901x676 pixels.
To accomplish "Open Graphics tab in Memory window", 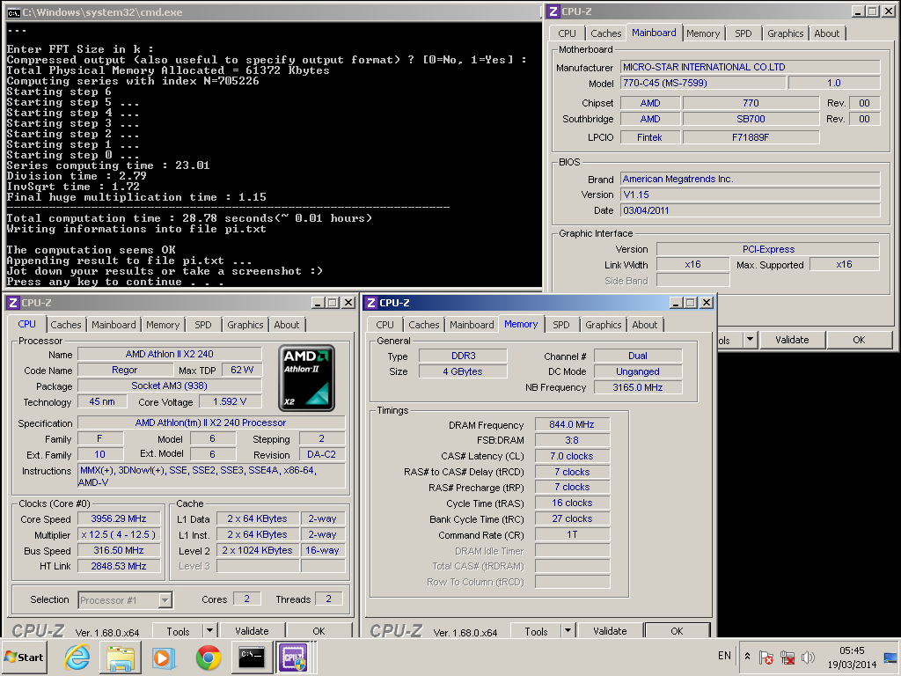I will click(604, 325).
